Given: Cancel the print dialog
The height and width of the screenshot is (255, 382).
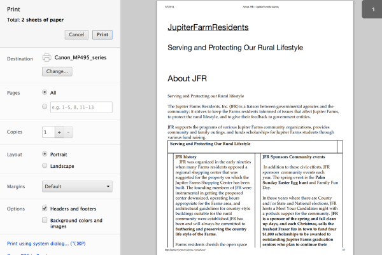Looking at the screenshot, I should coord(76,34).
